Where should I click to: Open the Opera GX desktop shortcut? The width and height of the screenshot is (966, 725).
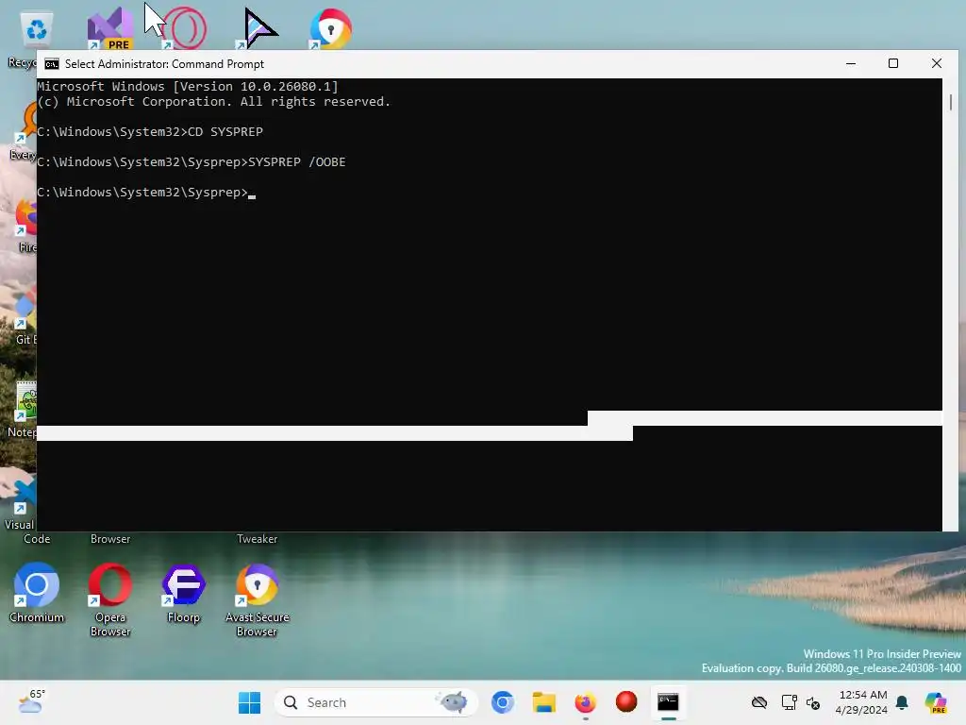pyautogui.click(x=186, y=28)
